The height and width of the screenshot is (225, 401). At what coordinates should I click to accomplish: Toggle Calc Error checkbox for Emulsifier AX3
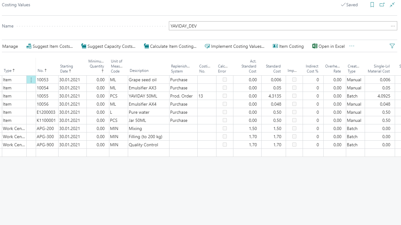225,88
